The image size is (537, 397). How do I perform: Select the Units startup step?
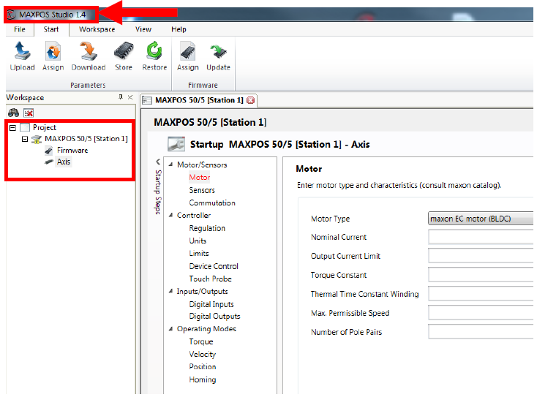[x=198, y=241]
